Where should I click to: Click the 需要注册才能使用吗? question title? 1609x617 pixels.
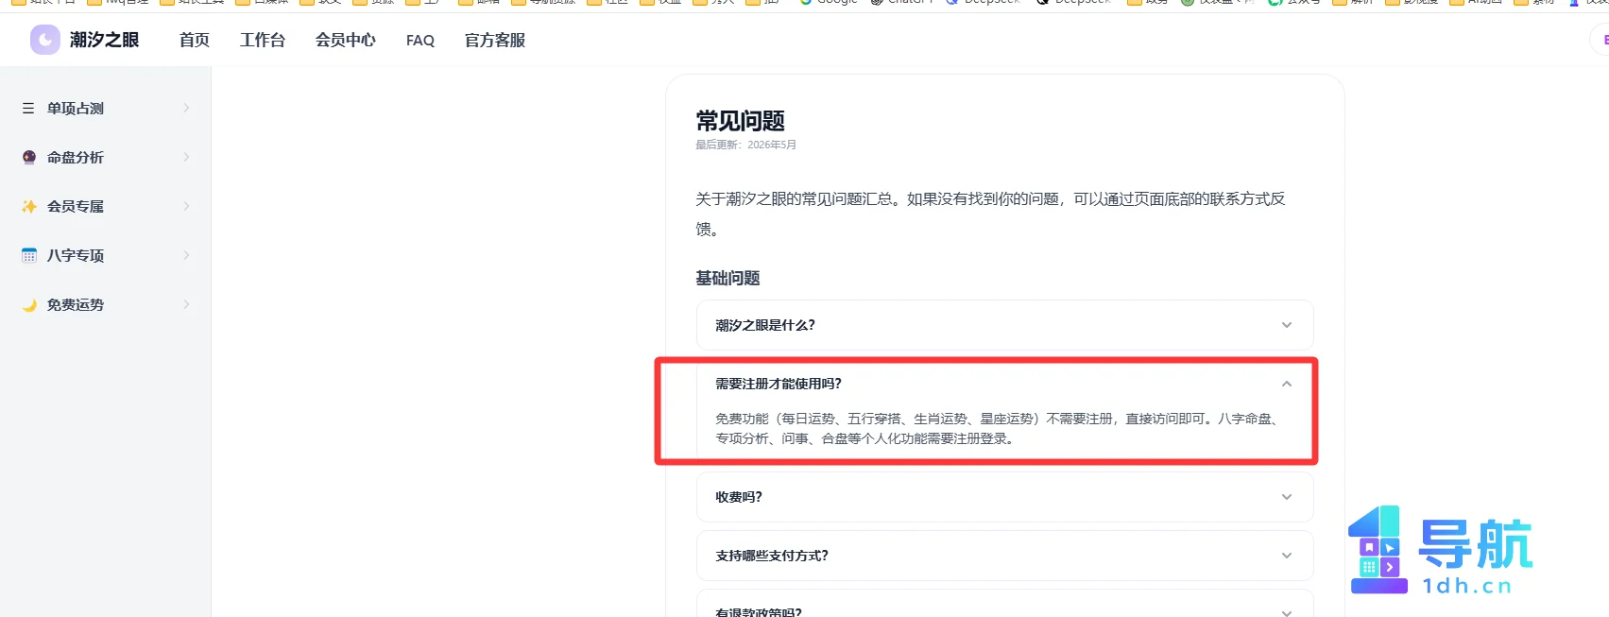779,384
